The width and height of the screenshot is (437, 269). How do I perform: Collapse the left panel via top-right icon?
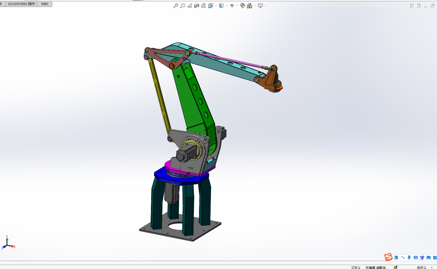coord(412,6)
